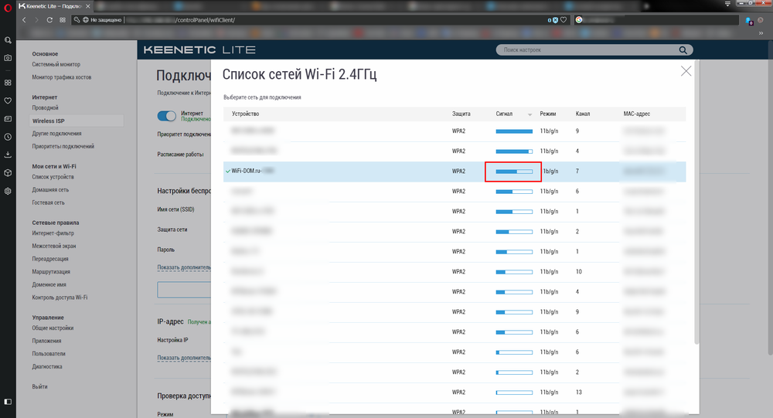
Task: Open Opera sidebar search icon
Action: [8, 40]
